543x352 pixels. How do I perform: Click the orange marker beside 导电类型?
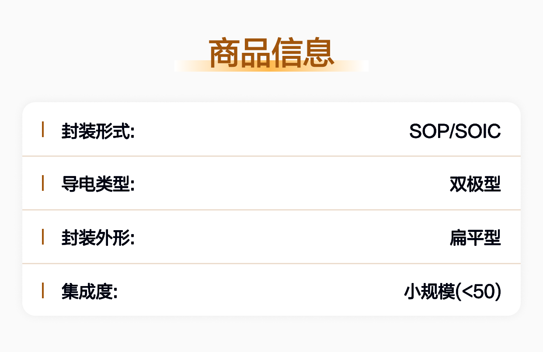(43, 183)
